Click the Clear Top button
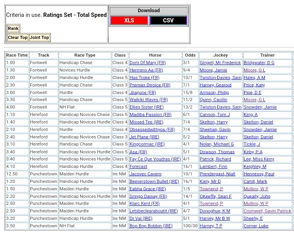This screenshot has height=234, width=294. coord(18,37)
